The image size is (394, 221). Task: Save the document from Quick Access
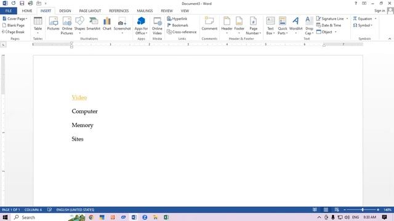coord(22,4)
